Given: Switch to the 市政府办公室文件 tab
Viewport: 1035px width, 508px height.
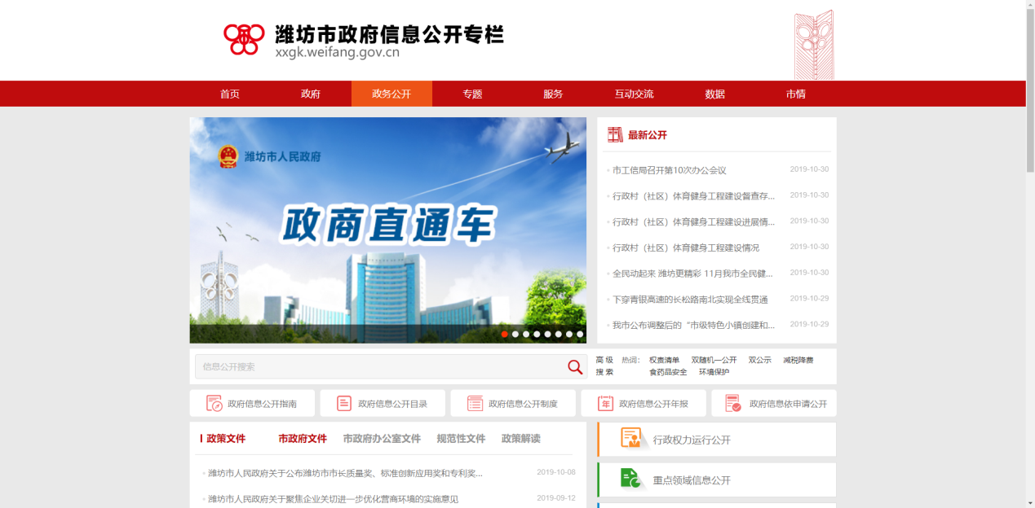Looking at the screenshot, I should 382,438.
